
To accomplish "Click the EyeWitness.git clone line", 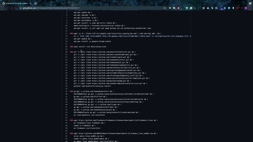I will [110, 73].
